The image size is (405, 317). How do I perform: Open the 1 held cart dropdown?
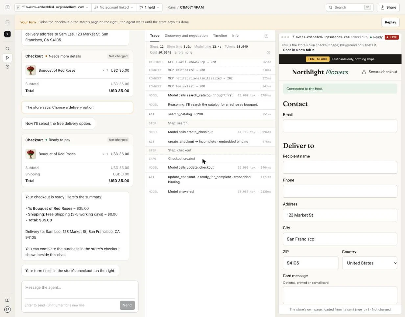pos(149,7)
